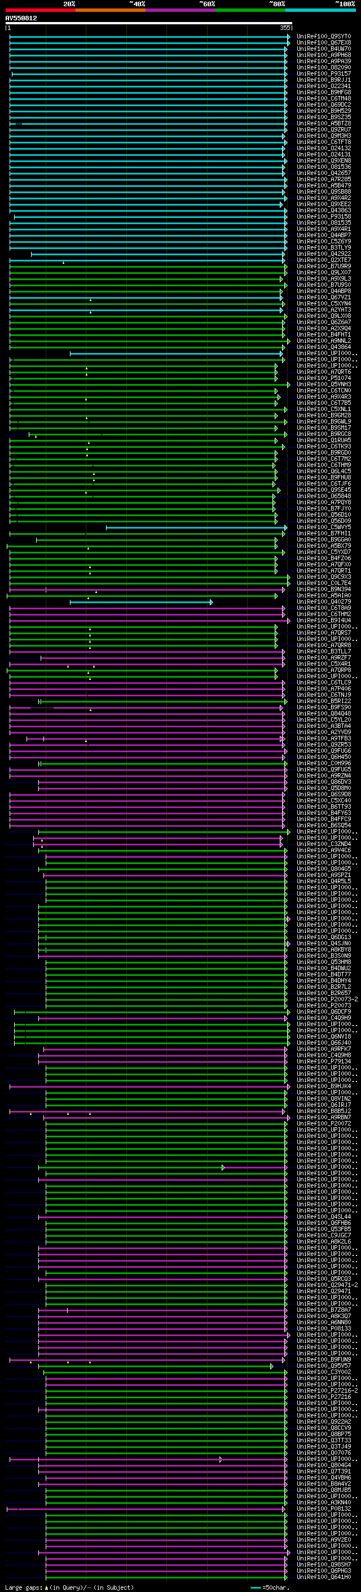Select the UniRef100_A9TFB3 label
This screenshot has height=1592, width=361.
tap(323, 739)
